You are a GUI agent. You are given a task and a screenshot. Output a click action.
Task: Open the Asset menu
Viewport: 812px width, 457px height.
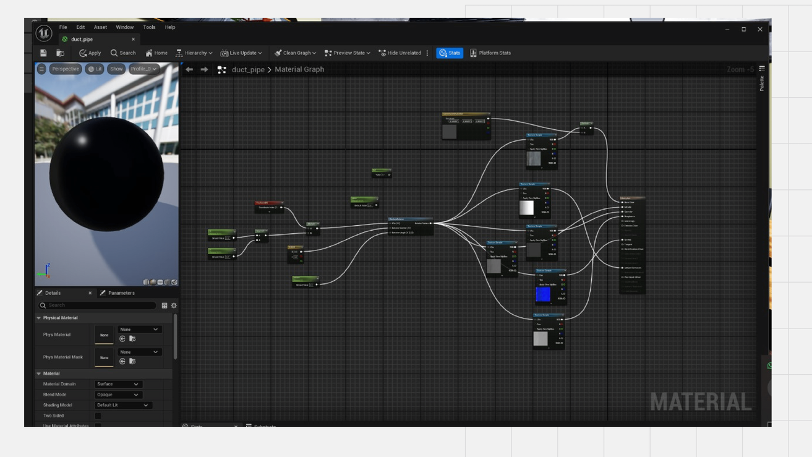(100, 27)
